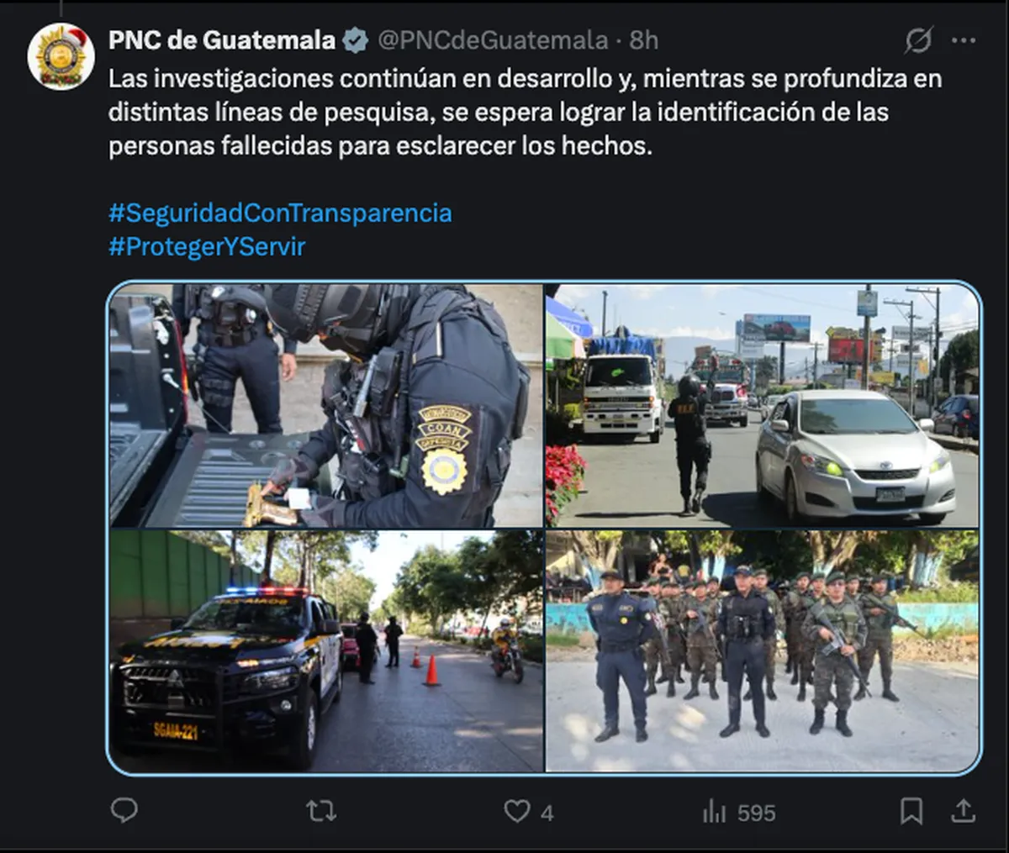The height and width of the screenshot is (853, 1009).
Task: Open hashtag #SeguridadConTransparencia
Action: 280,213
